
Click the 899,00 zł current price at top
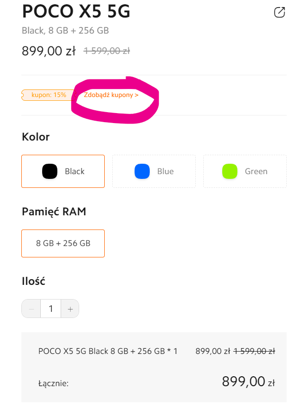pyautogui.click(x=49, y=51)
